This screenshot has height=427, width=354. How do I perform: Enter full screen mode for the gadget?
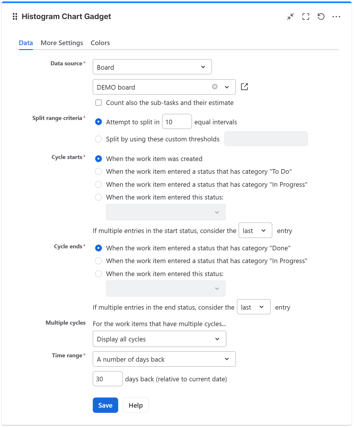pos(306,16)
